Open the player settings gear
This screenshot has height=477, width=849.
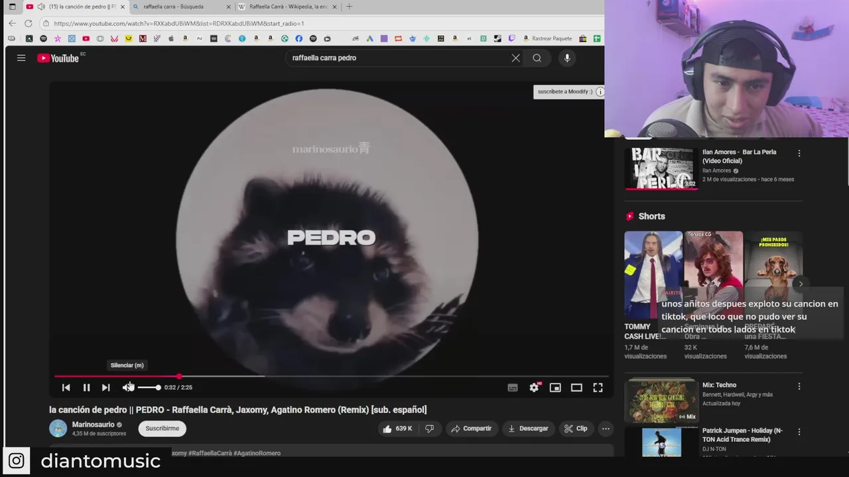tap(534, 388)
